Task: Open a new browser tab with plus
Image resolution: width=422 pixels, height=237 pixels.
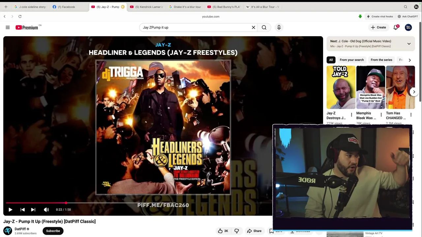Action: (x=6, y=7)
